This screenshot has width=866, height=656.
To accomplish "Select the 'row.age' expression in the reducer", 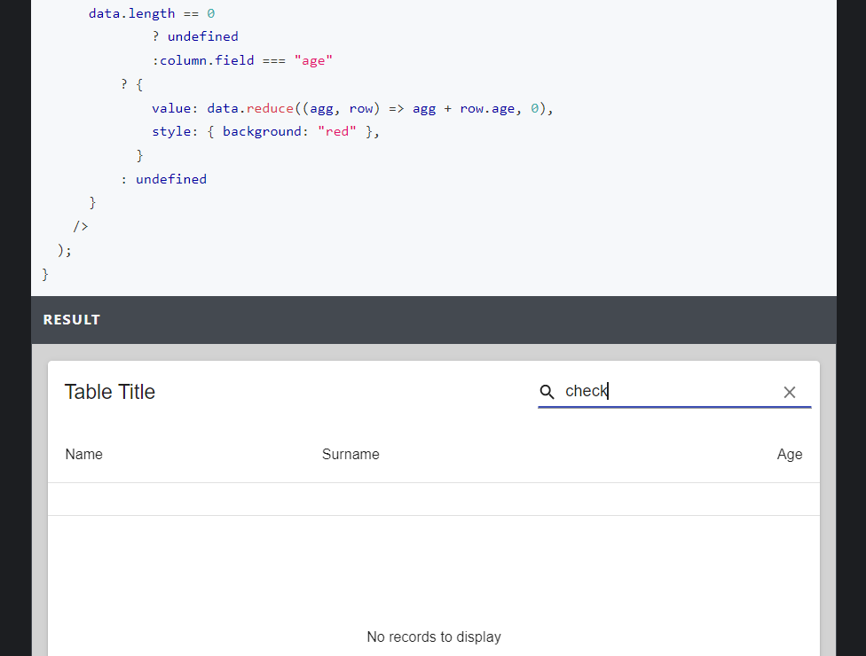I will [x=484, y=107].
